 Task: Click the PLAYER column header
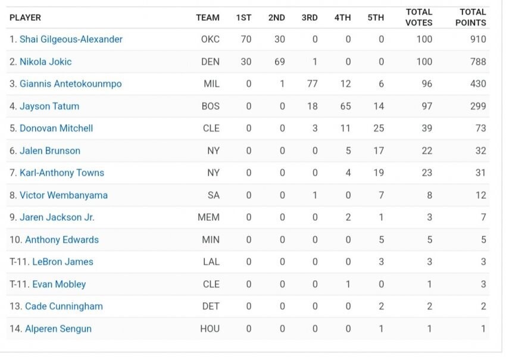26,17
